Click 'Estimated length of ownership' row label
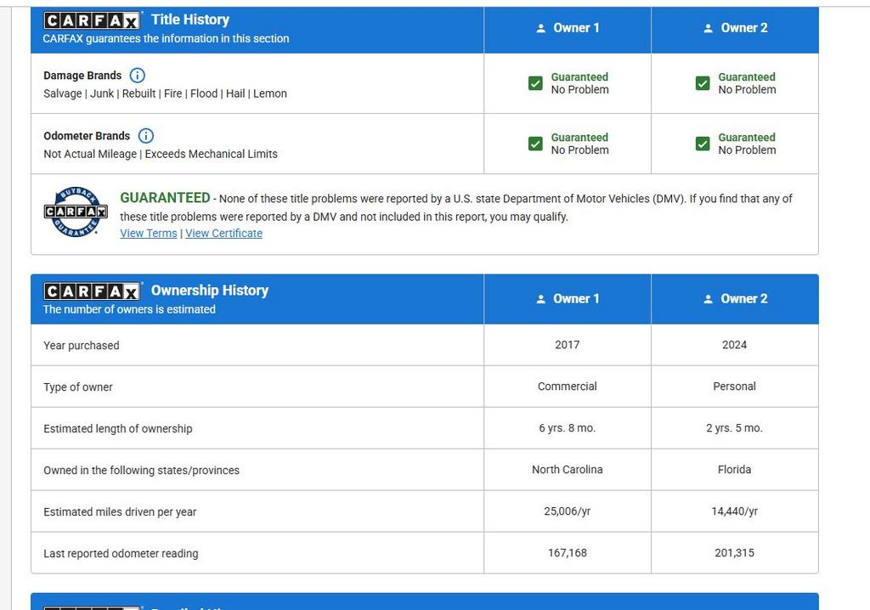The height and width of the screenshot is (610, 870). pyautogui.click(x=118, y=428)
